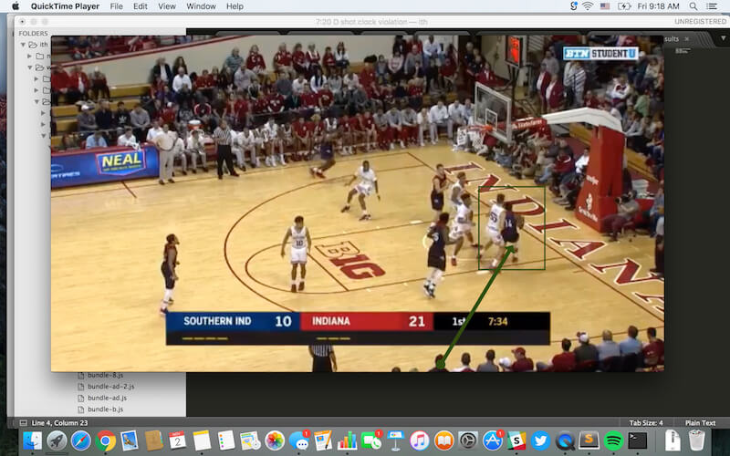Open Sublime tab list dropdown arrow

pos(723,38)
